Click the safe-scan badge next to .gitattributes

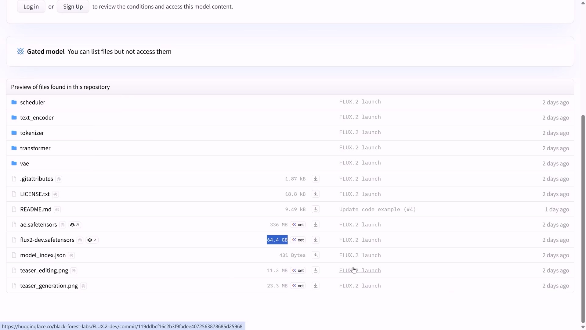pyautogui.click(x=59, y=179)
